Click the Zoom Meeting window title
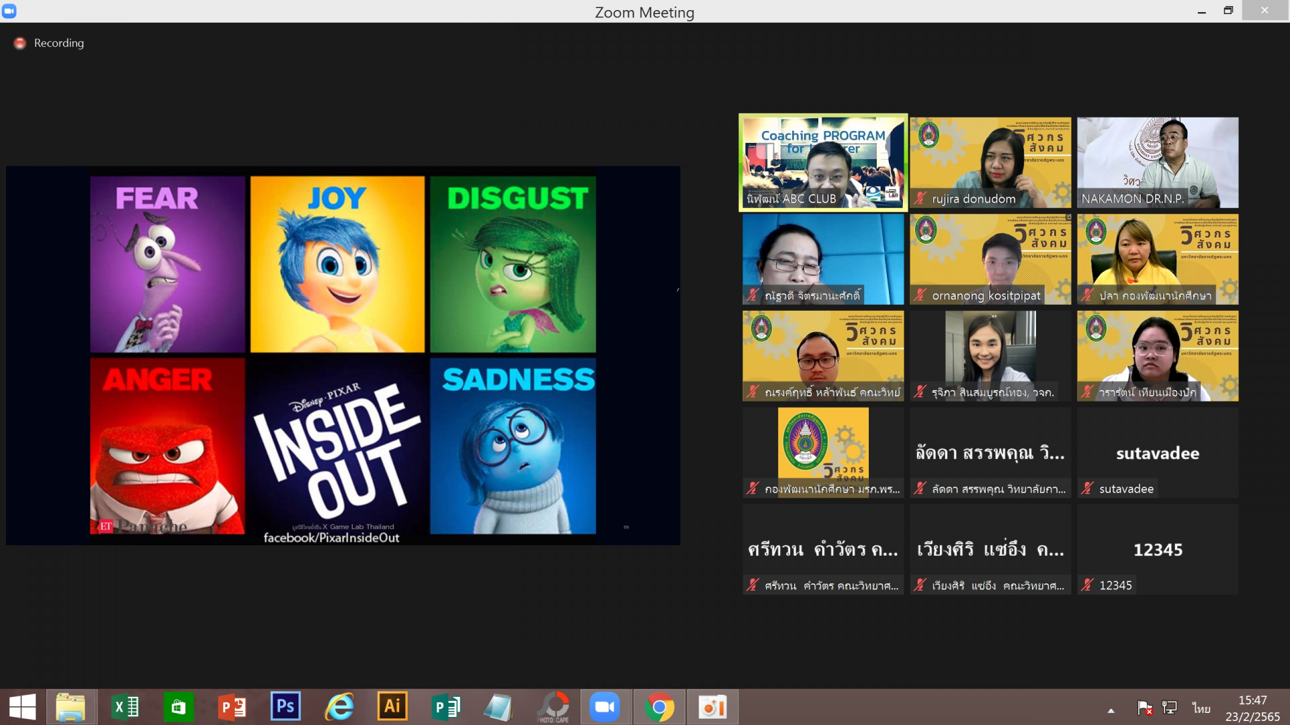The height and width of the screenshot is (725, 1290). coord(644,12)
